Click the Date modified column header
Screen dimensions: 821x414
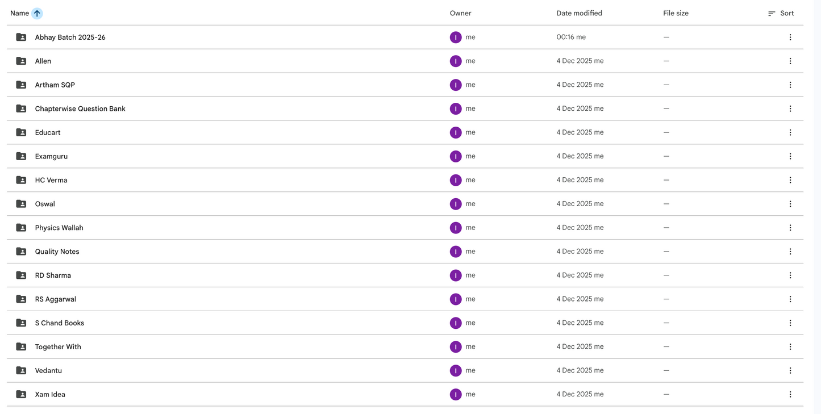(579, 13)
